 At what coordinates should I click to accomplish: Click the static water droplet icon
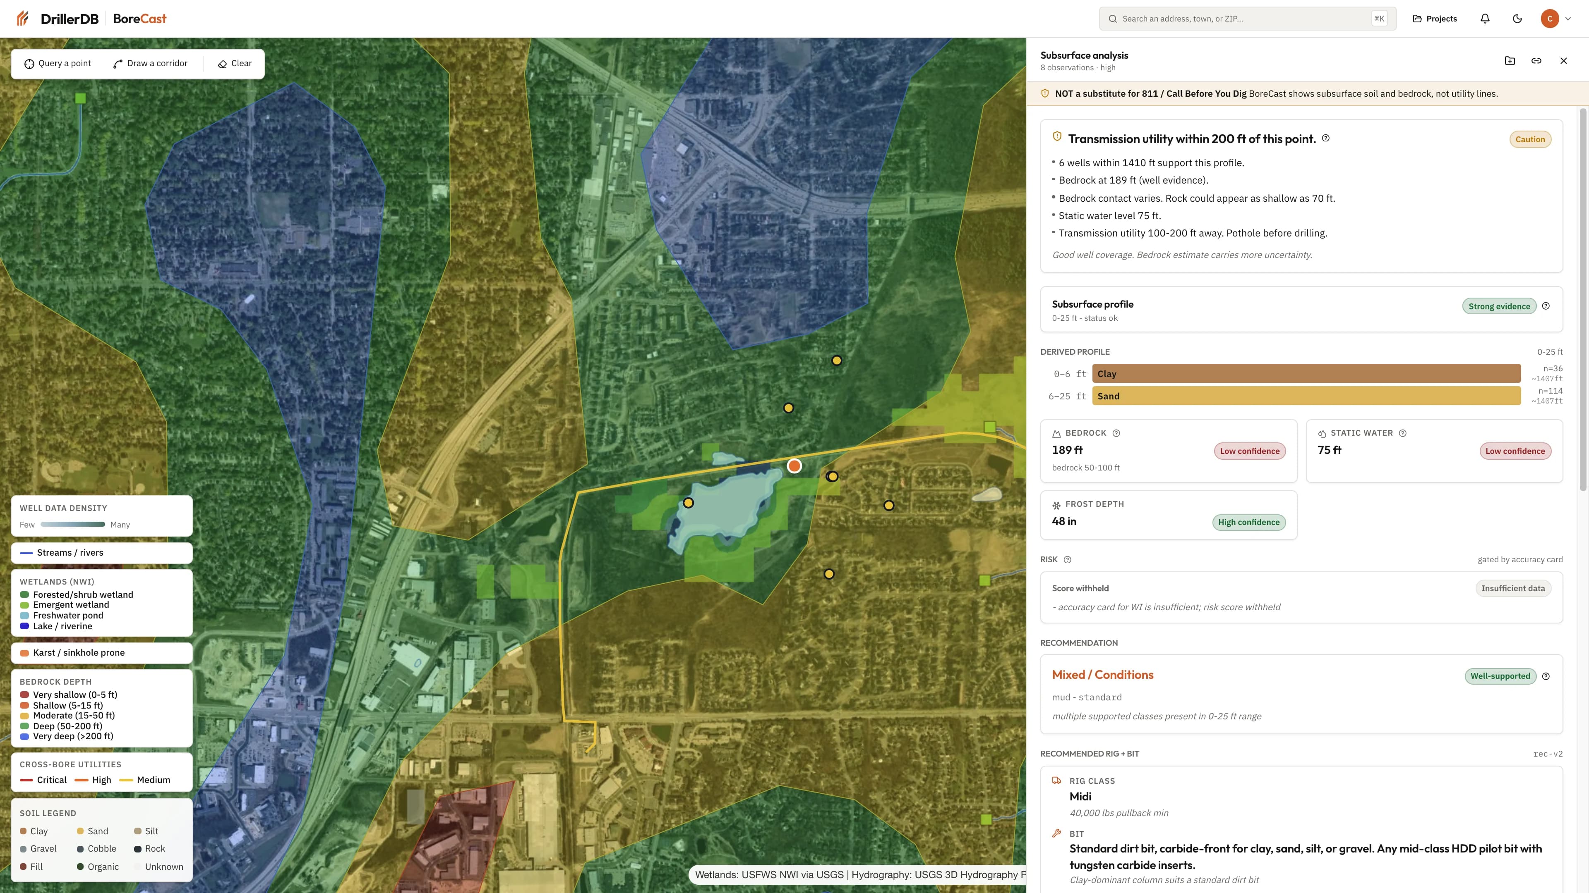pyautogui.click(x=1322, y=433)
